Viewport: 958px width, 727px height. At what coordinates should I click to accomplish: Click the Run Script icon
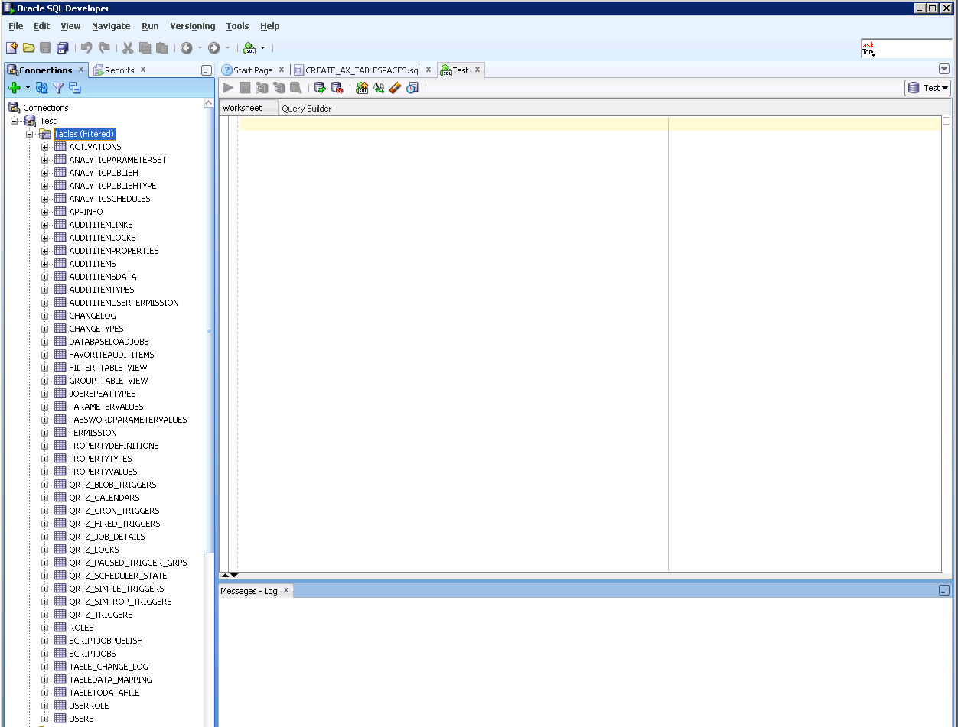tap(245, 88)
